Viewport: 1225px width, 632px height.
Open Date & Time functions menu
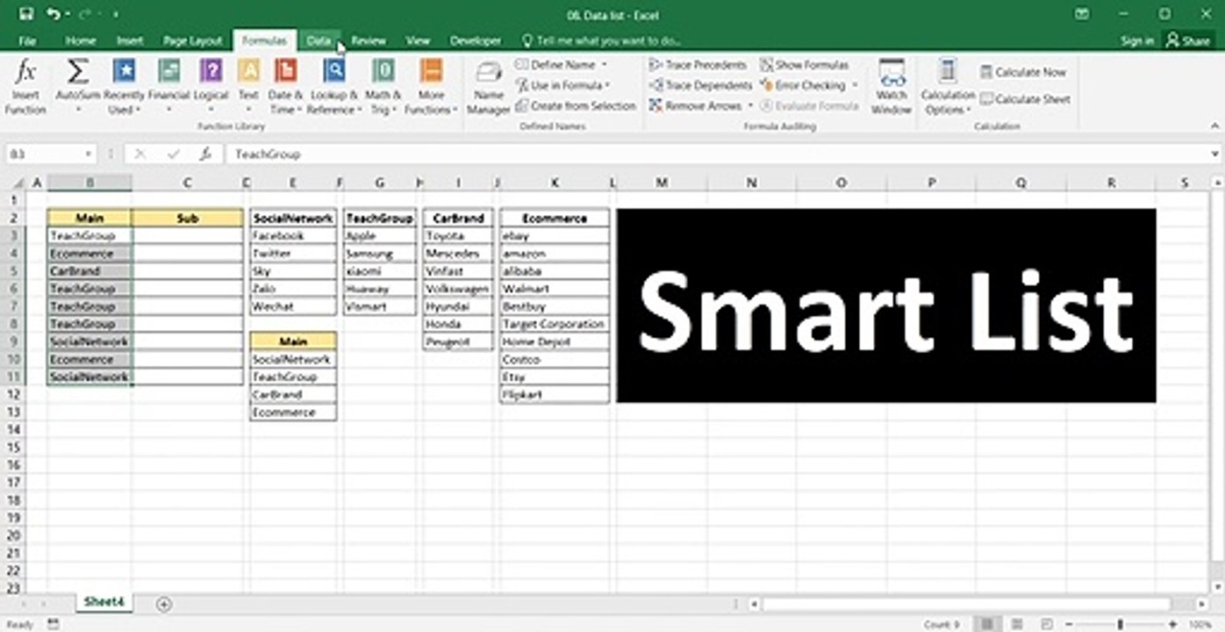point(286,87)
